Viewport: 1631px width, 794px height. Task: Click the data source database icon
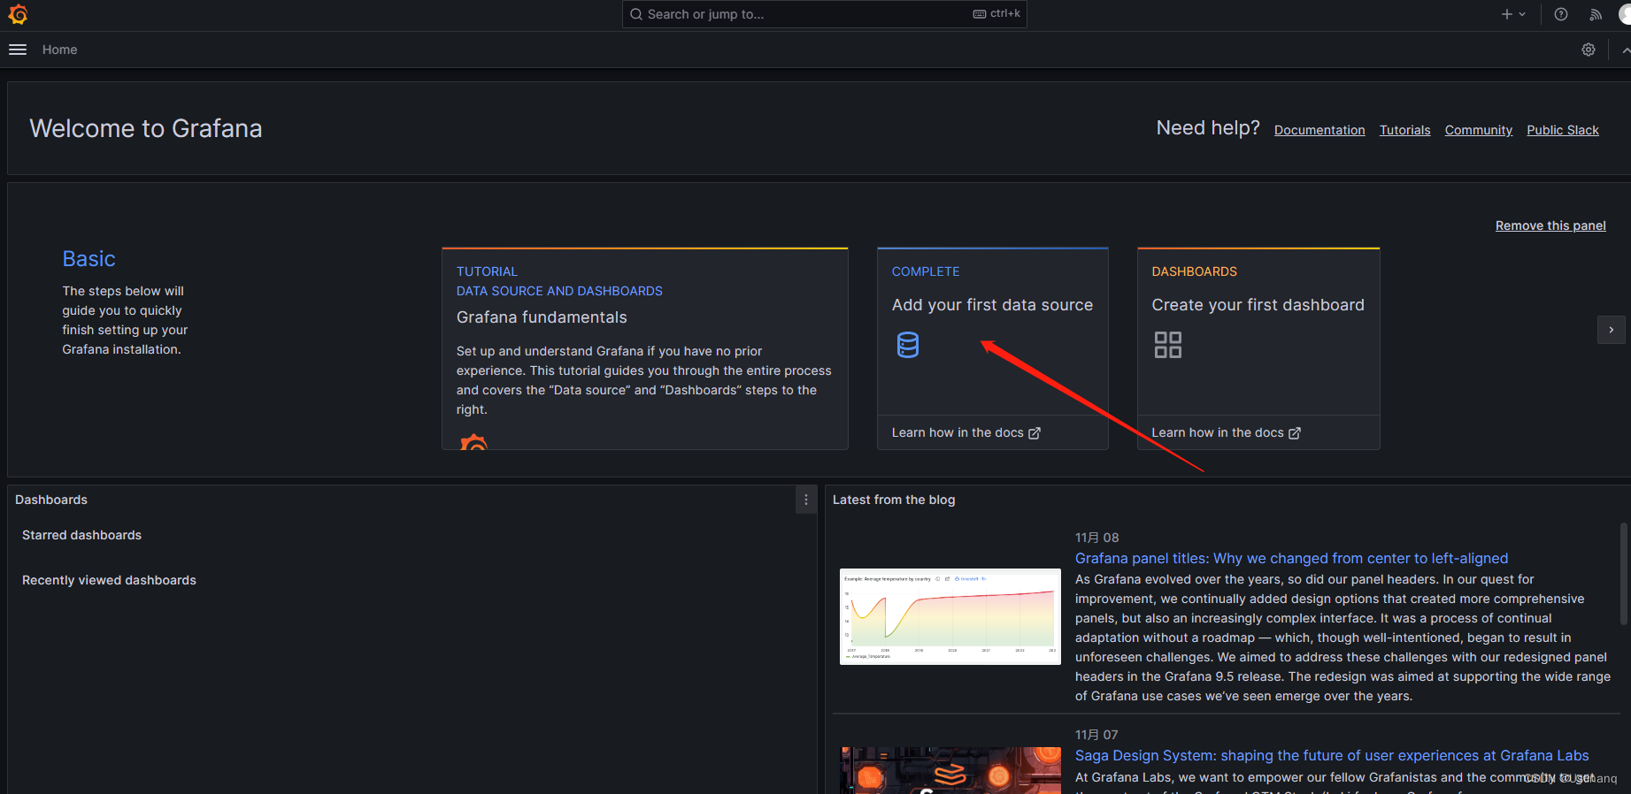pyautogui.click(x=908, y=345)
